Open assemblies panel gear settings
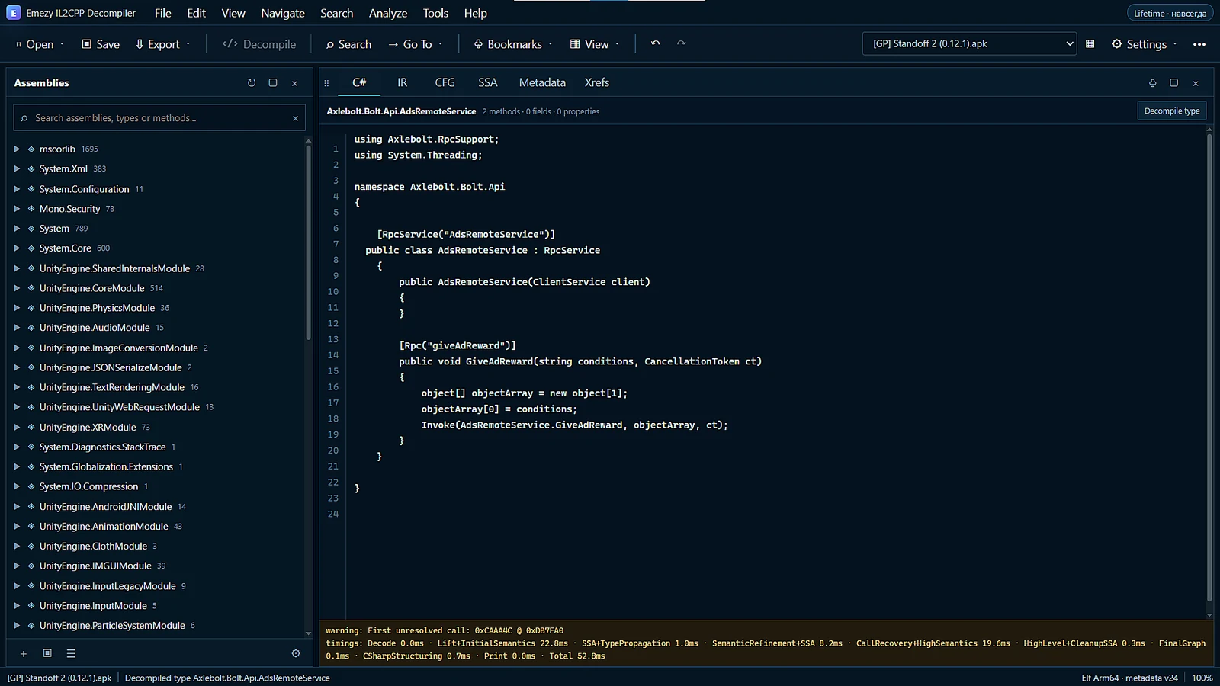Image resolution: width=1220 pixels, height=686 pixels. pos(296,653)
